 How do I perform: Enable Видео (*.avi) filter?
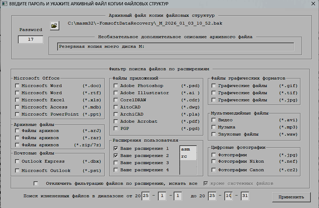pyautogui.click(x=214, y=120)
